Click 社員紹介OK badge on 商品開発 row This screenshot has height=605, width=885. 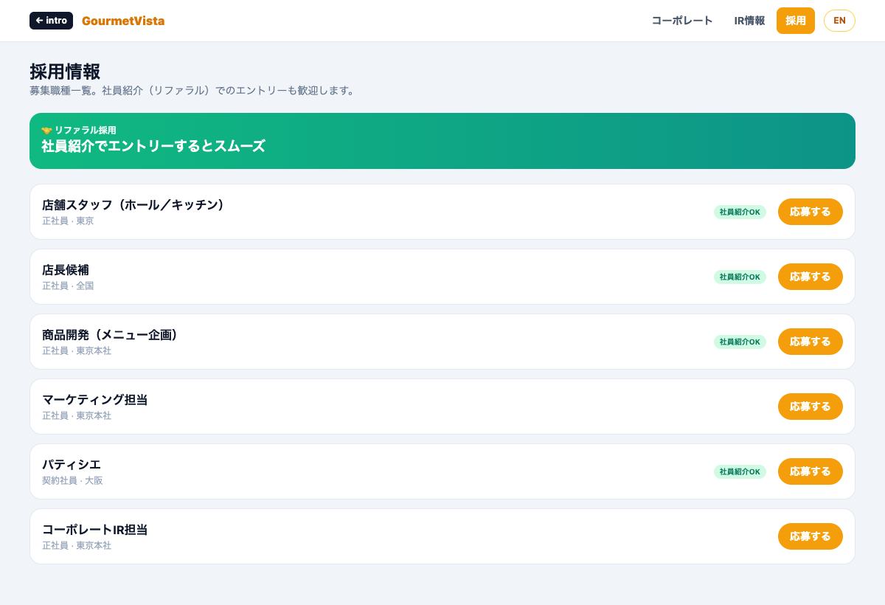point(740,342)
